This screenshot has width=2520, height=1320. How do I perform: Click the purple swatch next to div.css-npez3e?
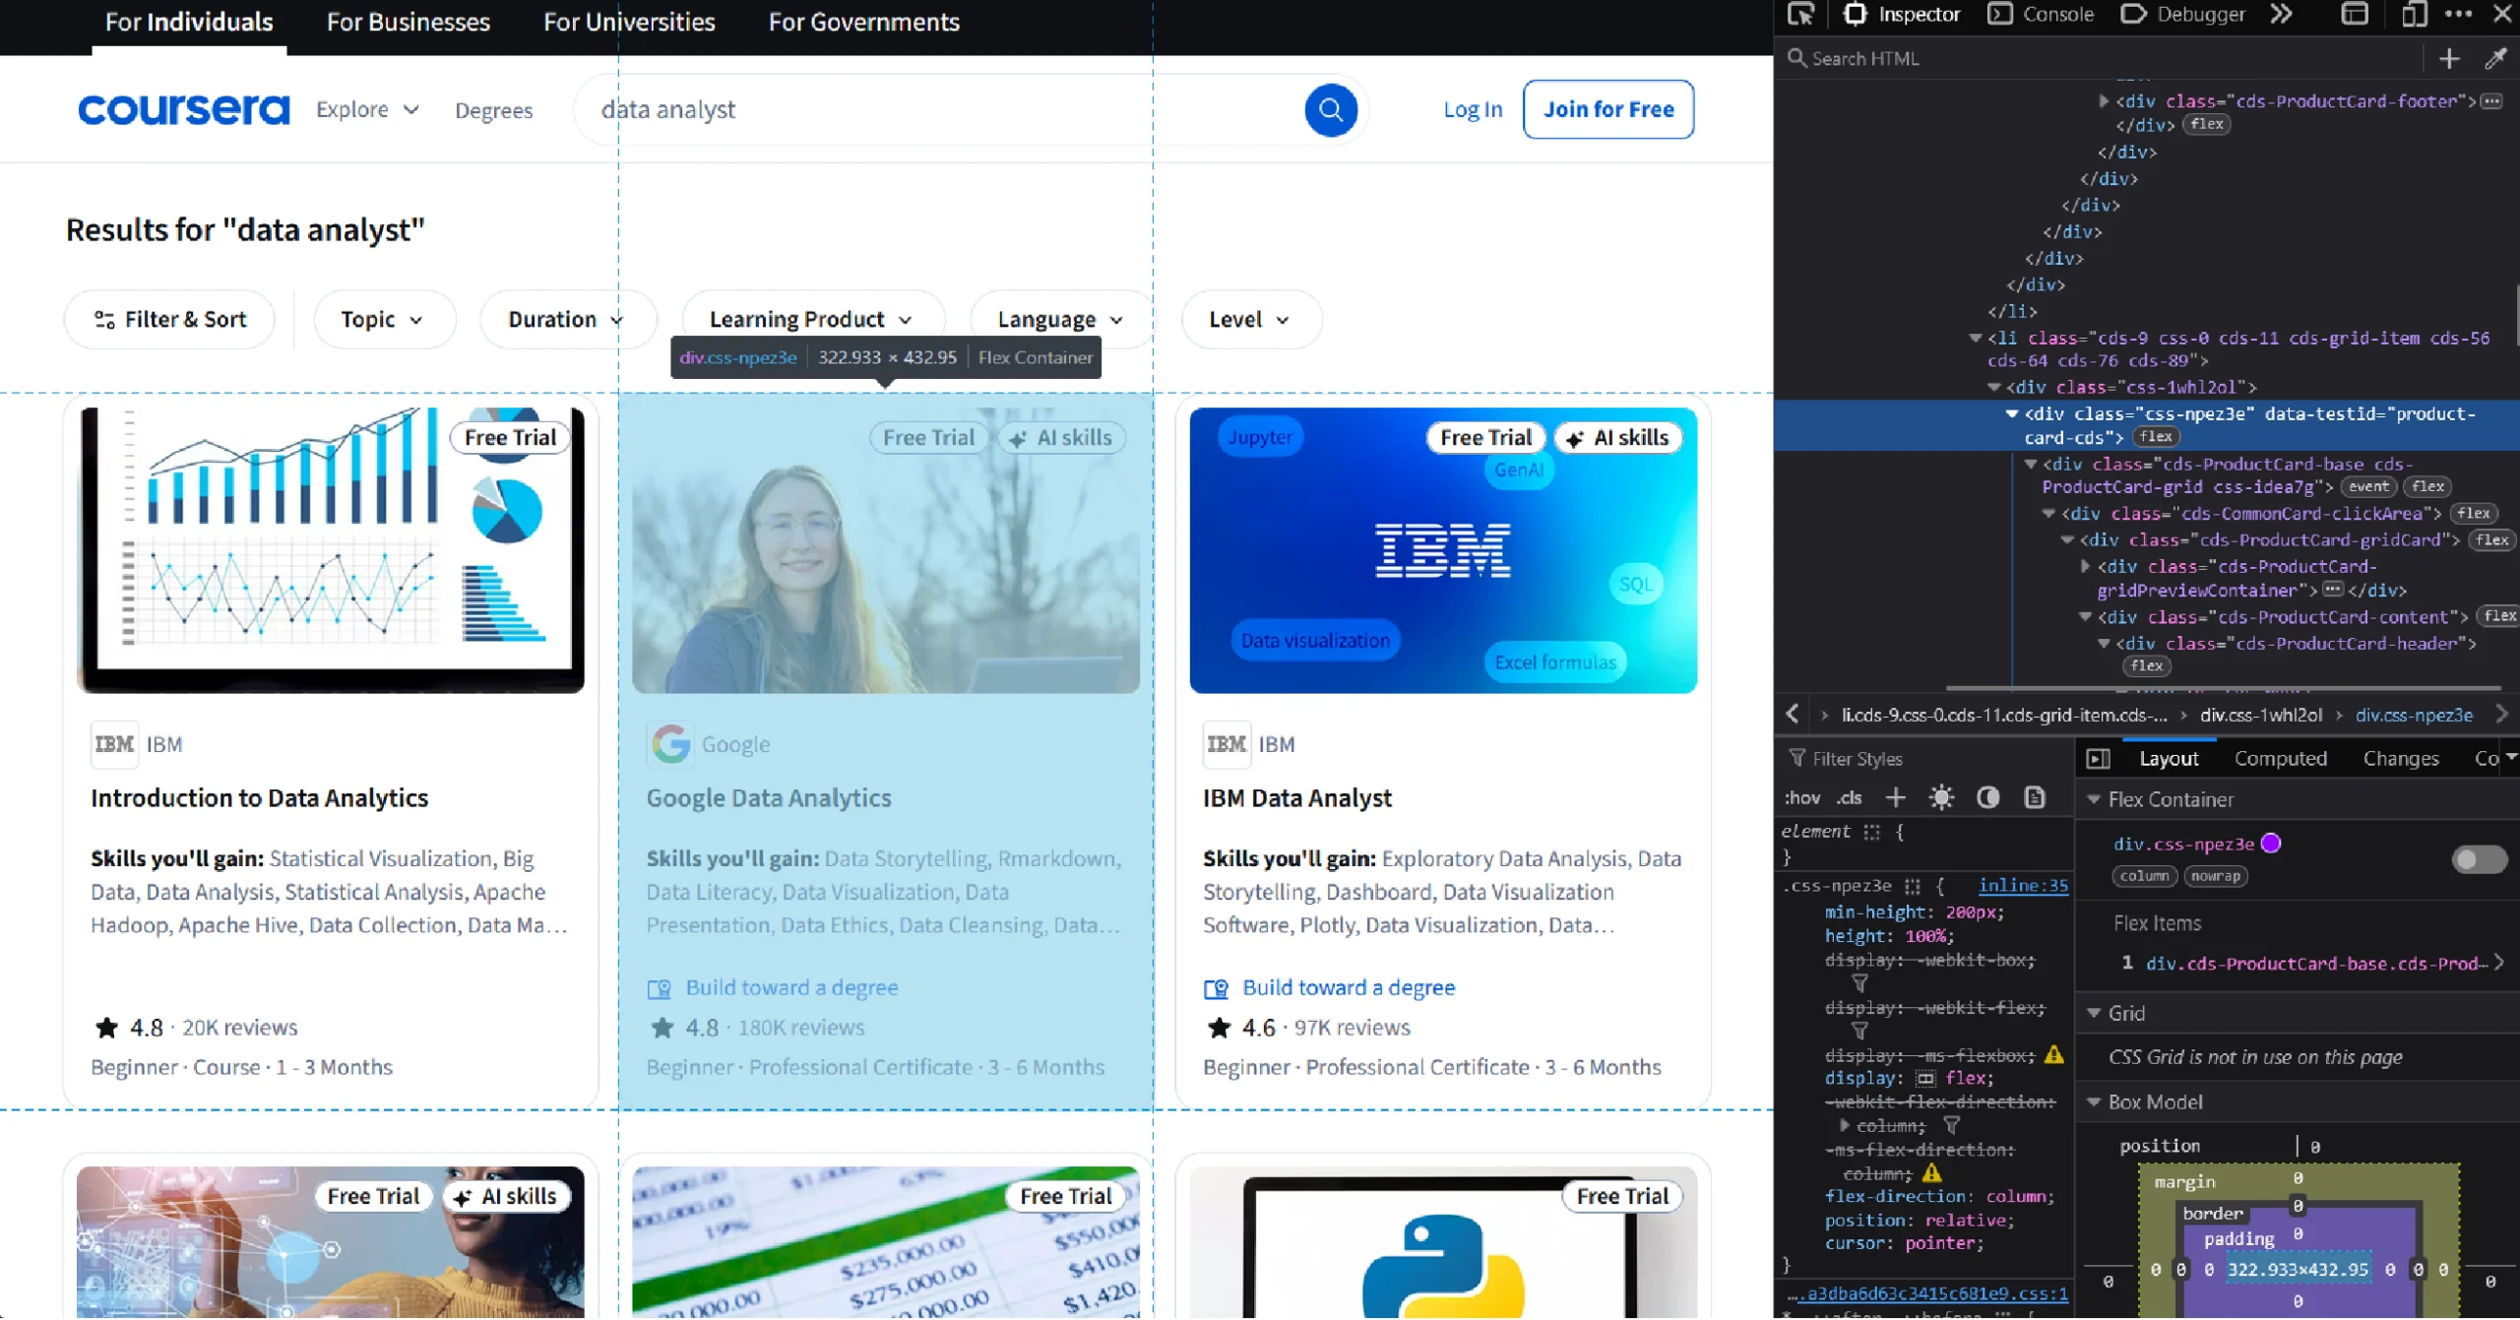[2270, 843]
